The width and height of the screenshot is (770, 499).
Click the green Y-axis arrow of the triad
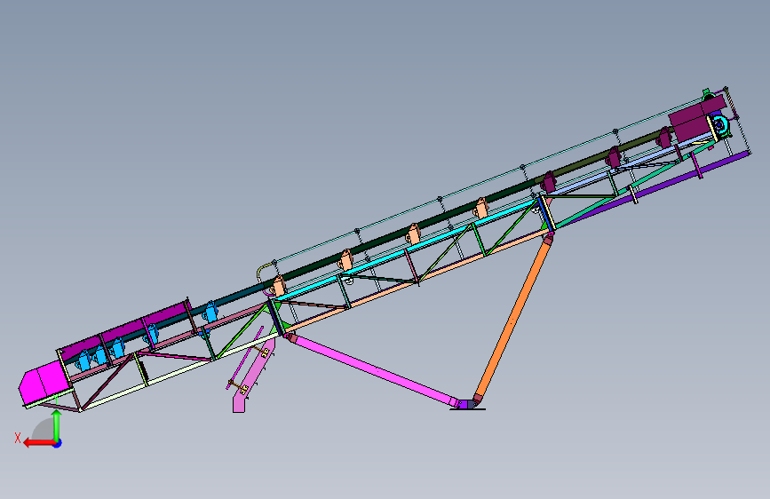click(57, 425)
